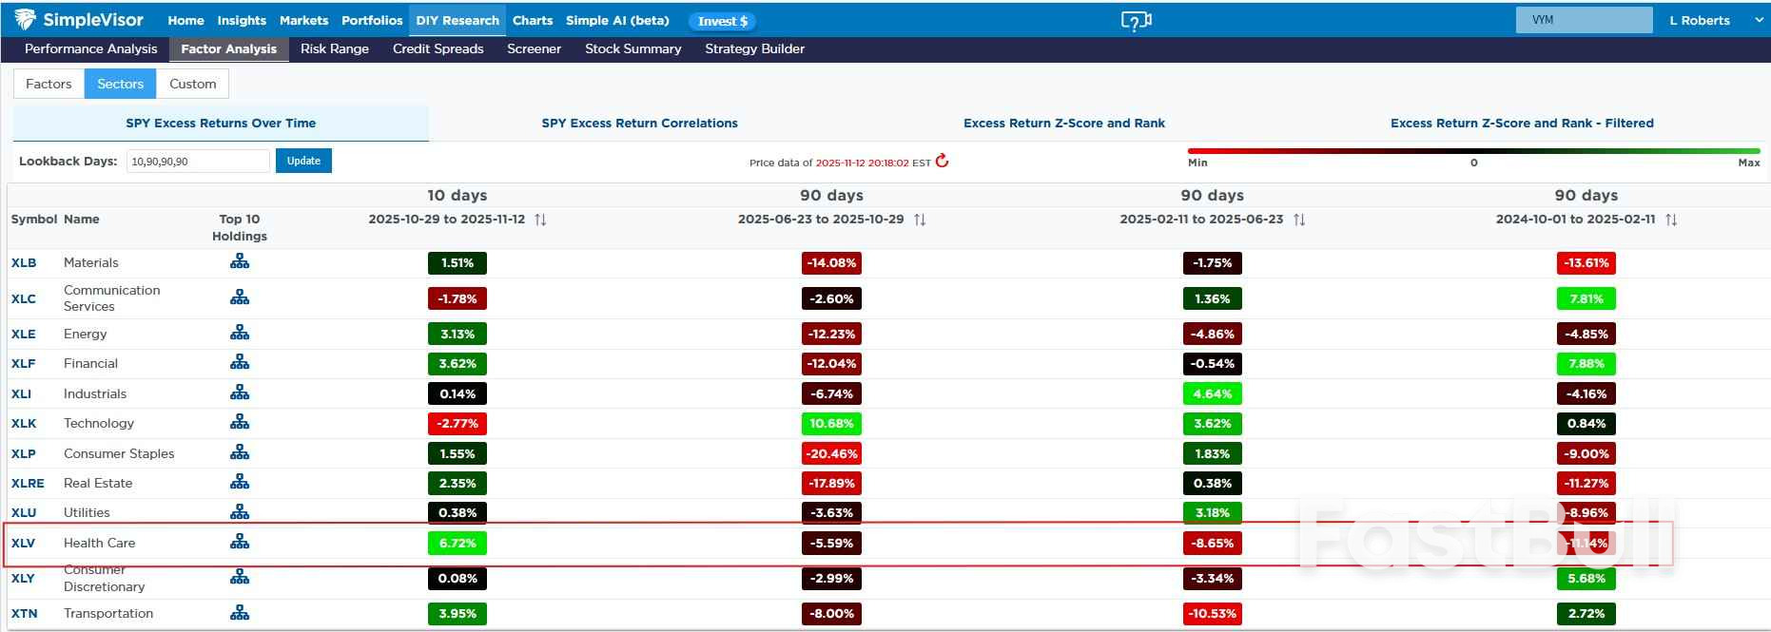Open the DIY Research menu

pyautogui.click(x=457, y=20)
